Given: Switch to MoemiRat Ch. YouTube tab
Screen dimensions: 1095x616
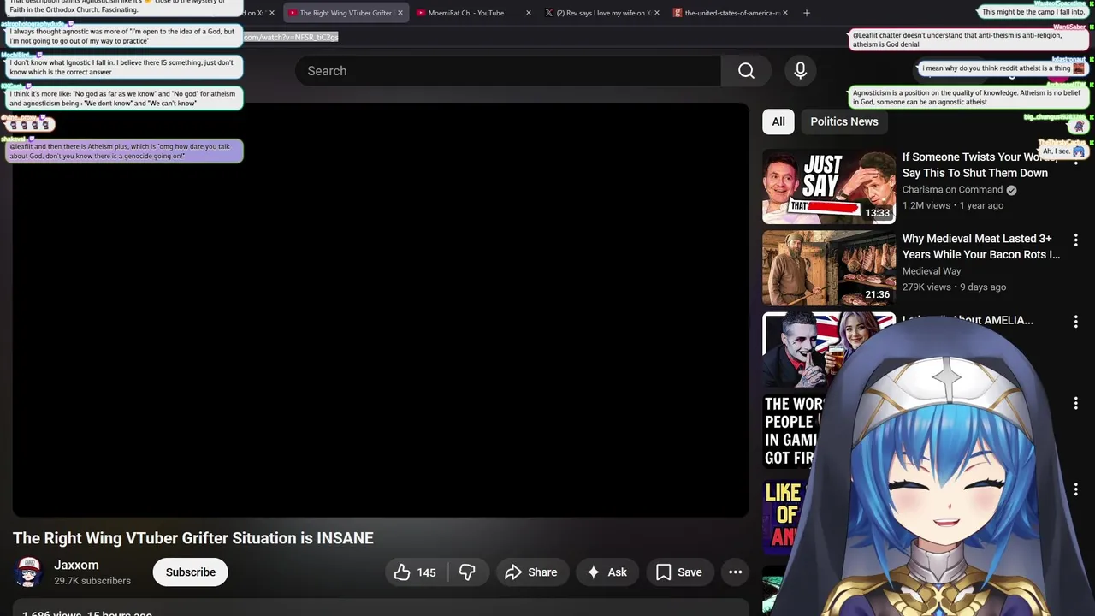Looking at the screenshot, I should (466, 13).
